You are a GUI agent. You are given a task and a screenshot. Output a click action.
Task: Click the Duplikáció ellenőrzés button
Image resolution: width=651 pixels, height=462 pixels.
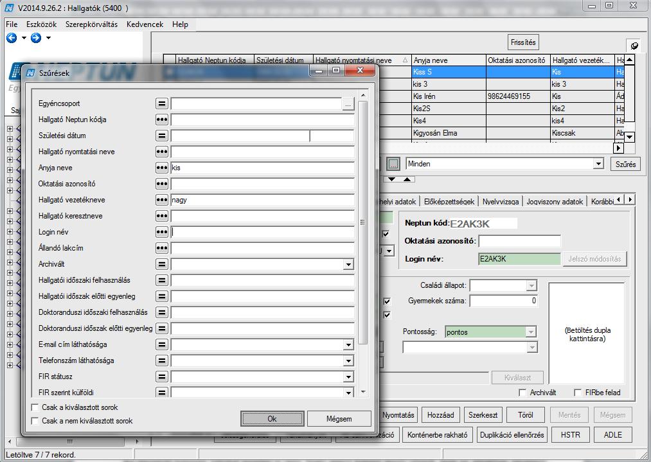pyautogui.click(x=512, y=435)
